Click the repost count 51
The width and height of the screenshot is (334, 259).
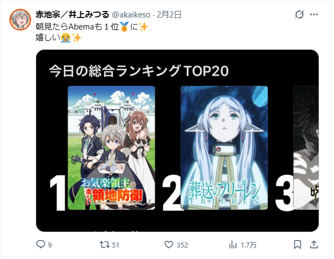pos(116,245)
